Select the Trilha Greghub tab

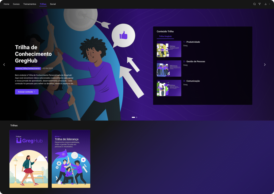point(165,36)
